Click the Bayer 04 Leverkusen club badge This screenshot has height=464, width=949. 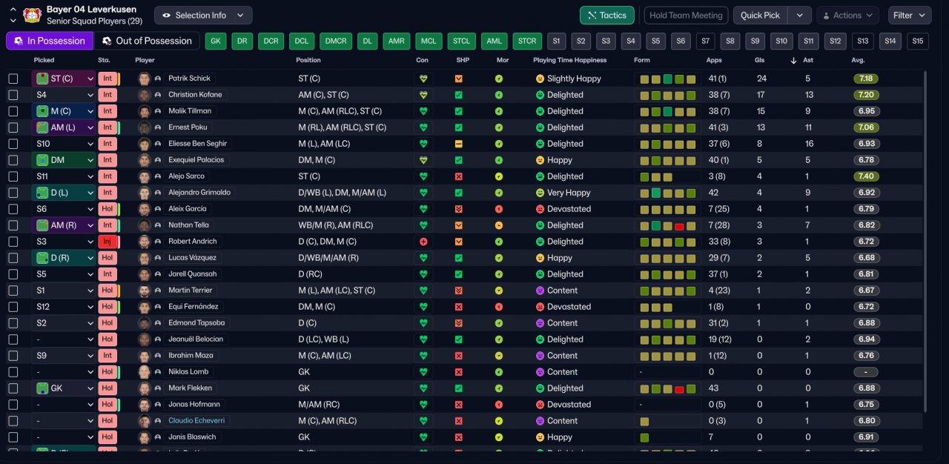tap(31, 15)
